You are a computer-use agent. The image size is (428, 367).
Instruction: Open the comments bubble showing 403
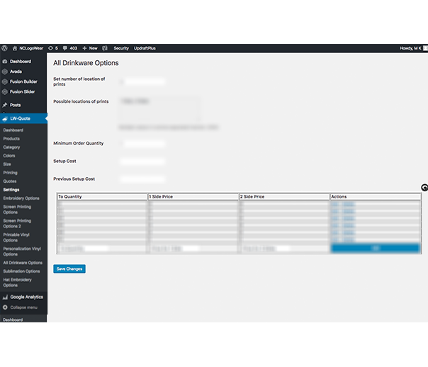coord(69,48)
